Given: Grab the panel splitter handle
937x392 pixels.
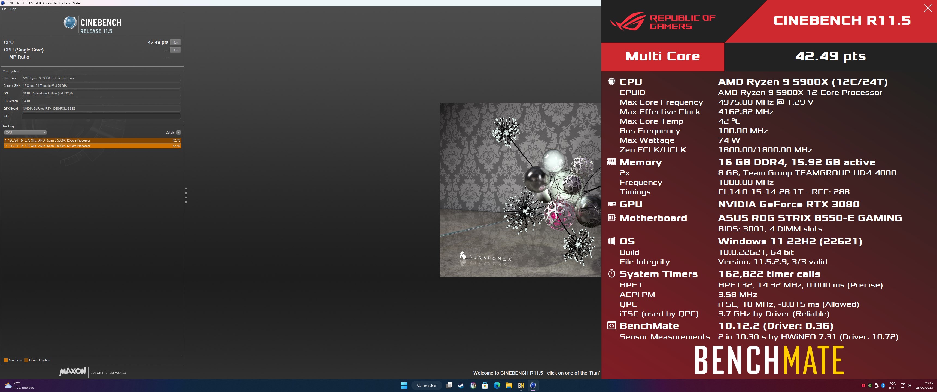Looking at the screenshot, I should coord(186,195).
